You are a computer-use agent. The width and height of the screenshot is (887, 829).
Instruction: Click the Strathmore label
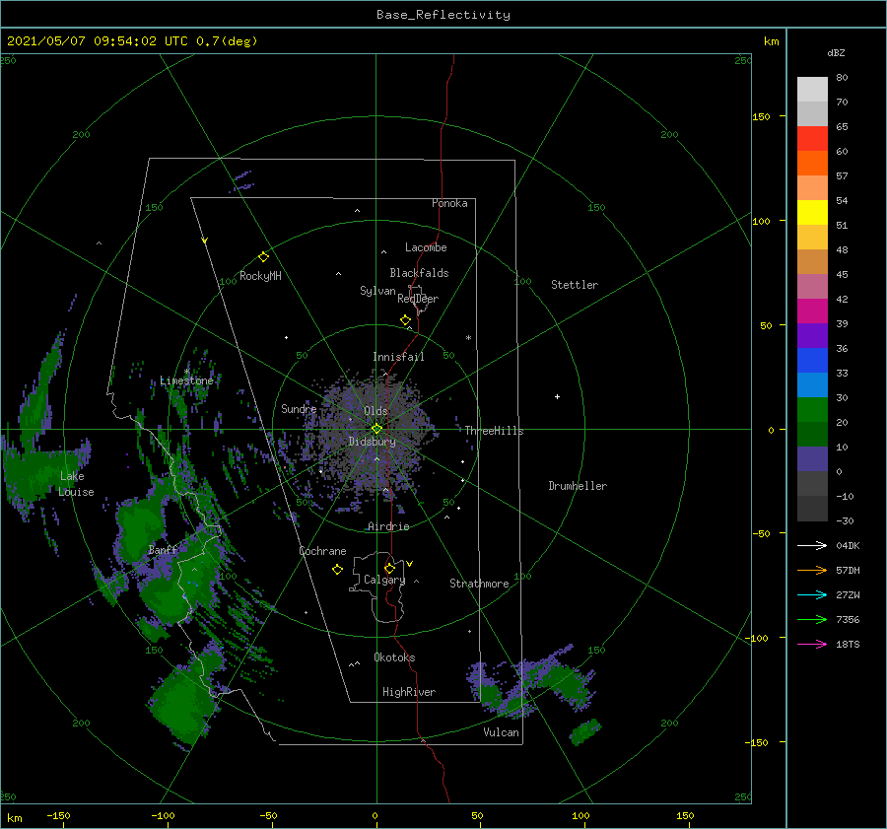pyautogui.click(x=479, y=584)
